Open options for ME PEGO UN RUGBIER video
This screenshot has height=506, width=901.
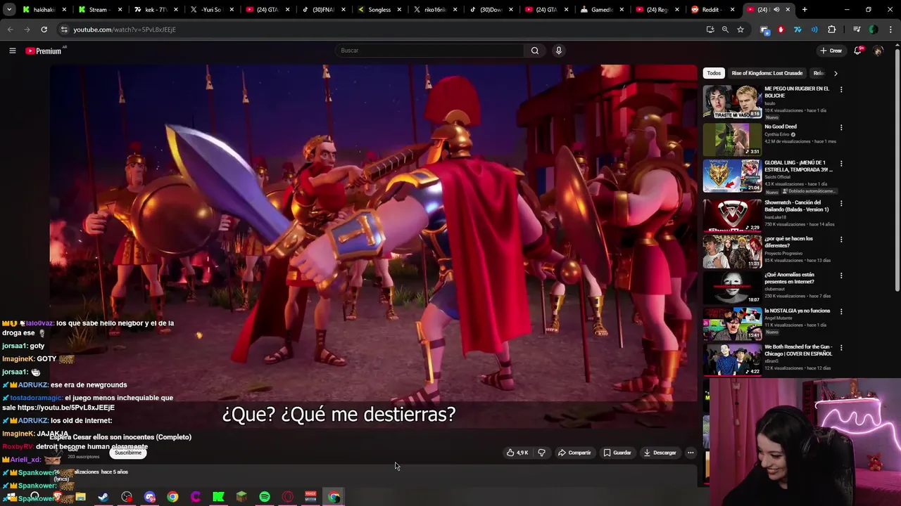(841, 90)
